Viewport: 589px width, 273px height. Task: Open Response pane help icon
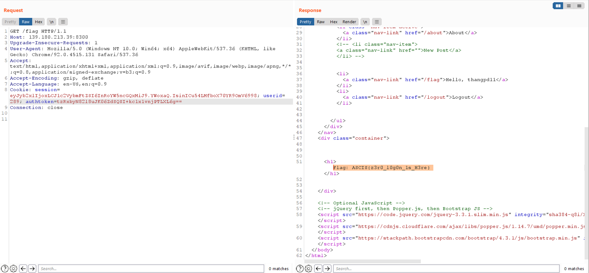(x=300, y=269)
